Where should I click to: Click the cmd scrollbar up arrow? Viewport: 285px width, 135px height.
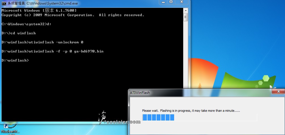(185, 10)
